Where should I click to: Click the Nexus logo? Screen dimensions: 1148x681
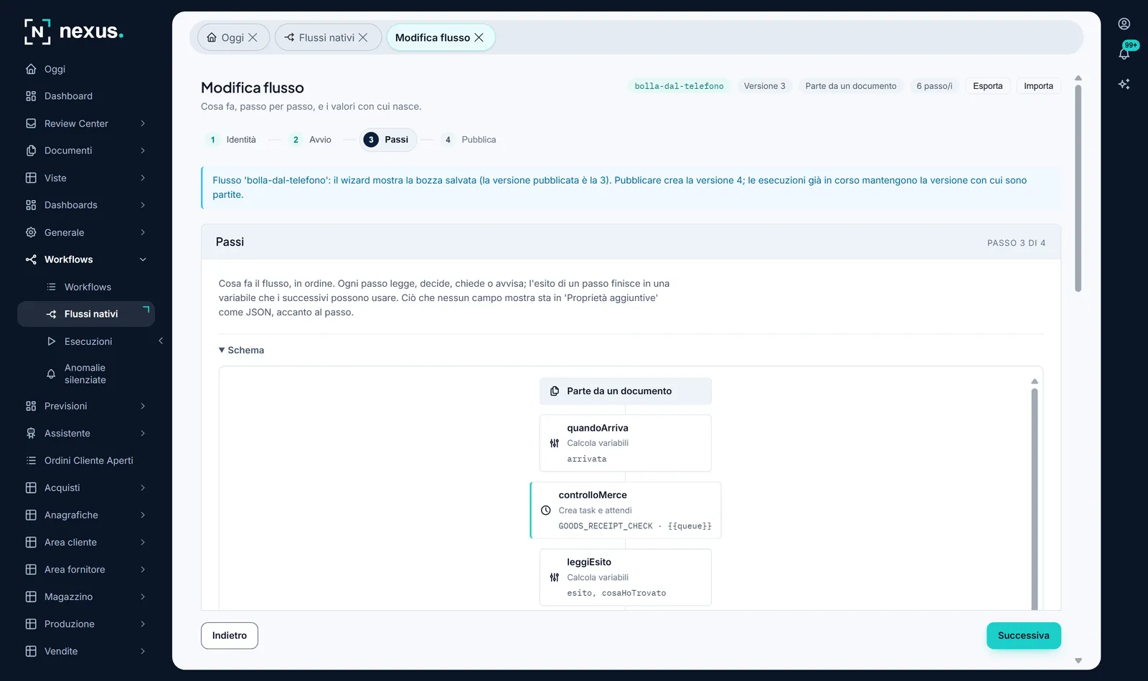(x=74, y=32)
